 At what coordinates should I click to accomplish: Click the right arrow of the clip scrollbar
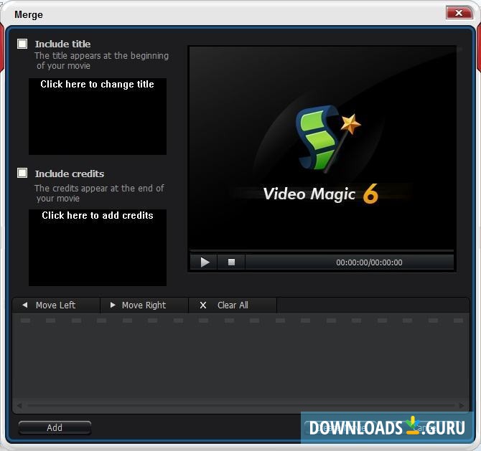coord(462,406)
